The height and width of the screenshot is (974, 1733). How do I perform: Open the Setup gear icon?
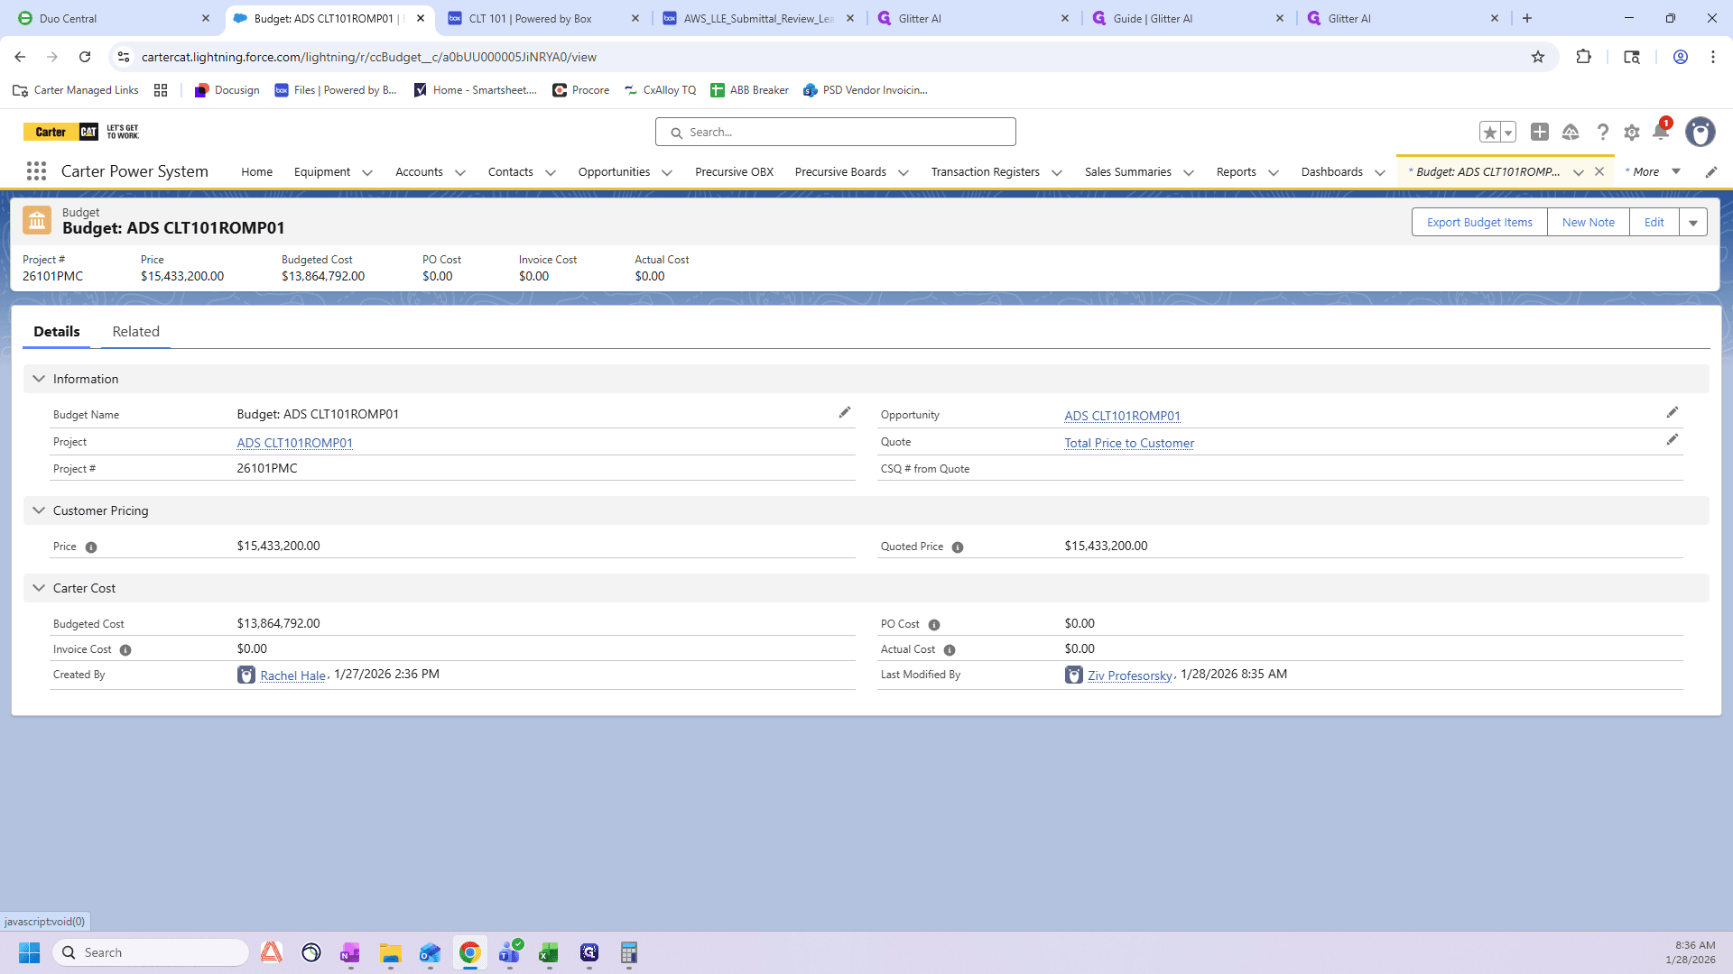coord(1632,133)
